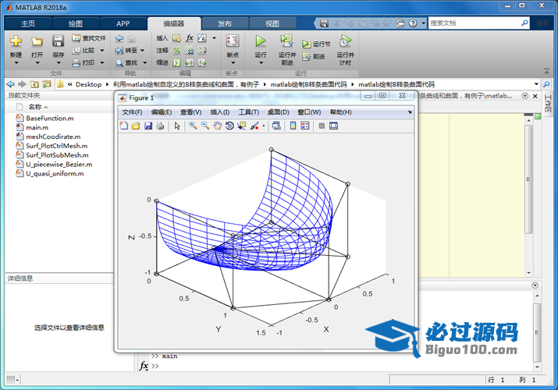The height and width of the screenshot is (390, 558).
Task: Click the Advance (前进) button
Action: coord(314,56)
